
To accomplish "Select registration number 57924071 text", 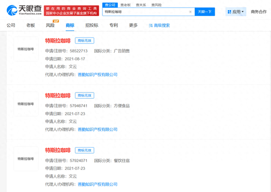I will point(79,161).
